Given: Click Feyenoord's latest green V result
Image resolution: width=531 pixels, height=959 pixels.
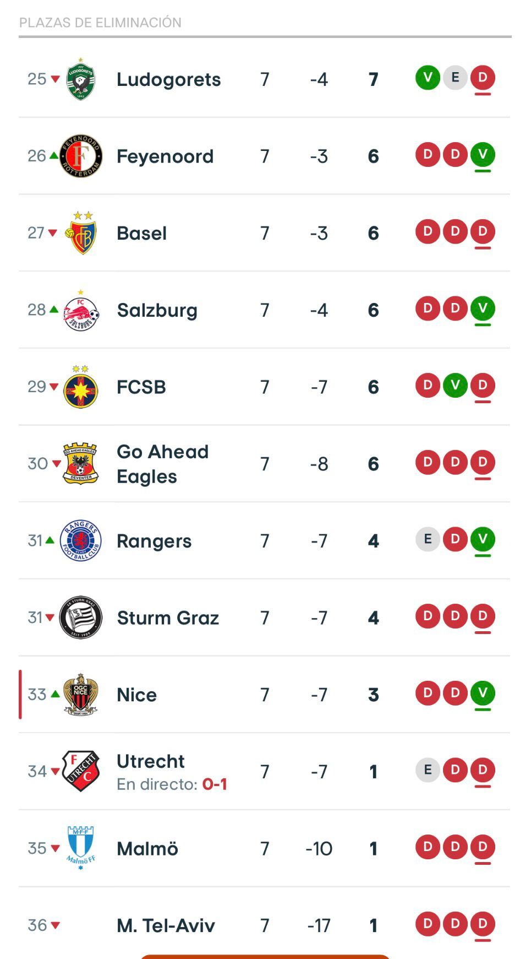Looking at the screenshot, I should tap(483, 155).
